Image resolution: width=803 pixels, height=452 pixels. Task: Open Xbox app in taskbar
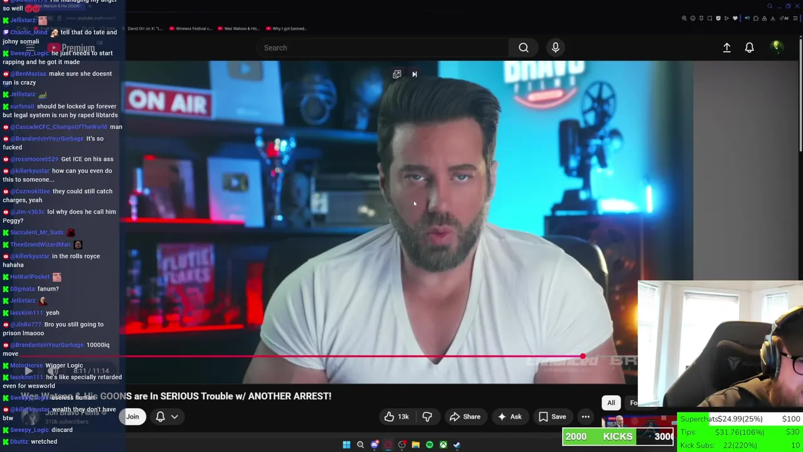443,444
